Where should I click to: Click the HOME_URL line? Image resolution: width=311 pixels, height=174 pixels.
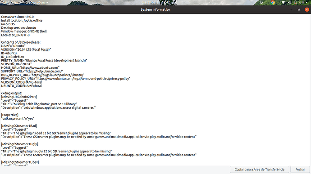pos(30,68)
